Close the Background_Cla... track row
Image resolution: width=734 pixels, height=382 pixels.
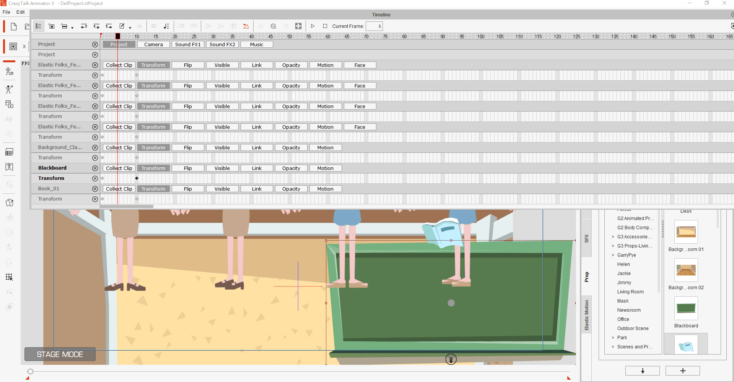95,147
